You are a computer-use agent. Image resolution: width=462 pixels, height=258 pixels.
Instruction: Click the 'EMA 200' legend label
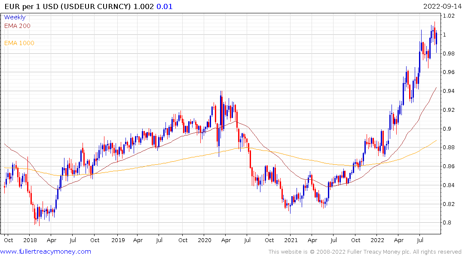point(17,26)
